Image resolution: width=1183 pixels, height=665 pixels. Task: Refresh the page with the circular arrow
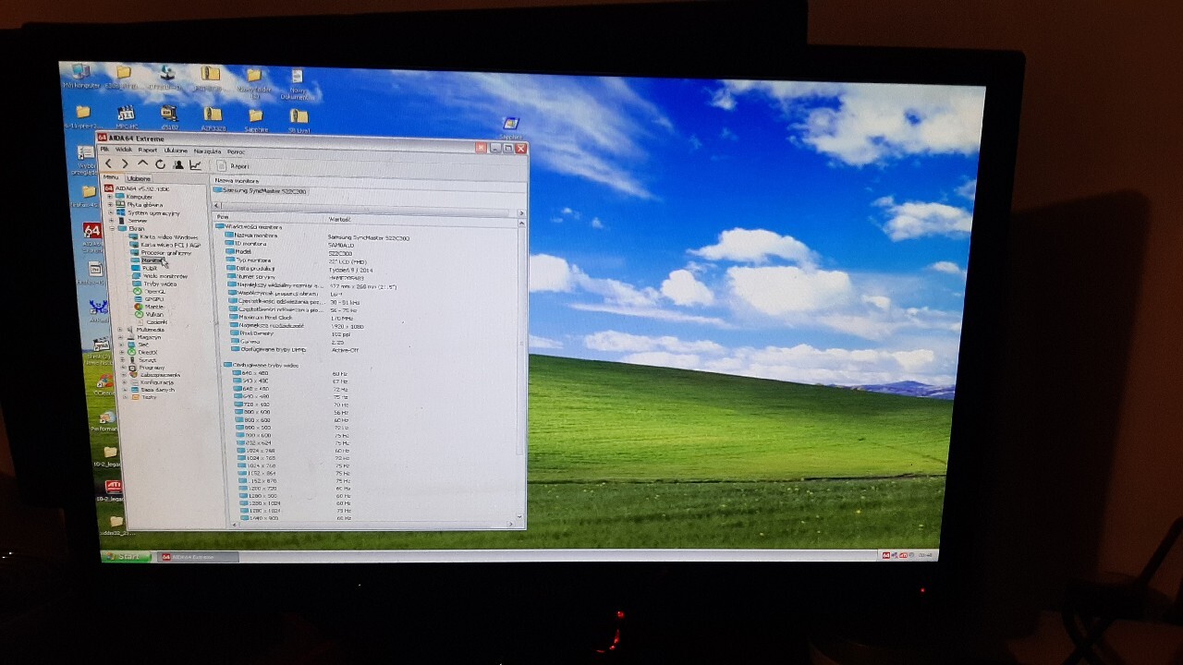pos(160,164)
